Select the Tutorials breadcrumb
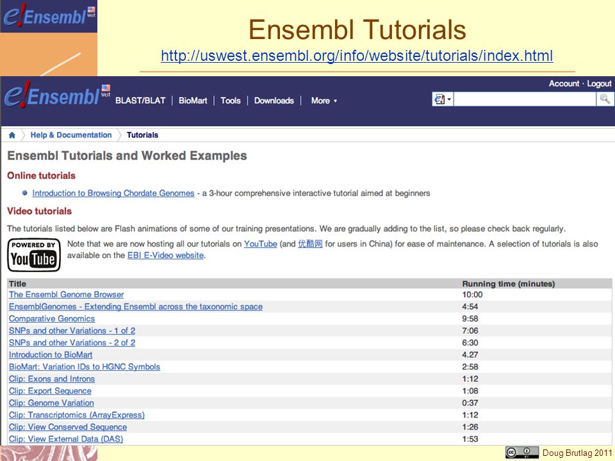This screenshot has width=615, height=461. pos(142,135)
